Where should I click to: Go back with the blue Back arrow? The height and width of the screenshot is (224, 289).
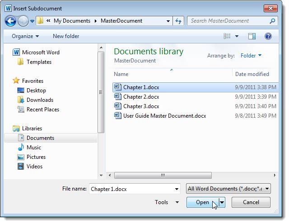(10, 21)
